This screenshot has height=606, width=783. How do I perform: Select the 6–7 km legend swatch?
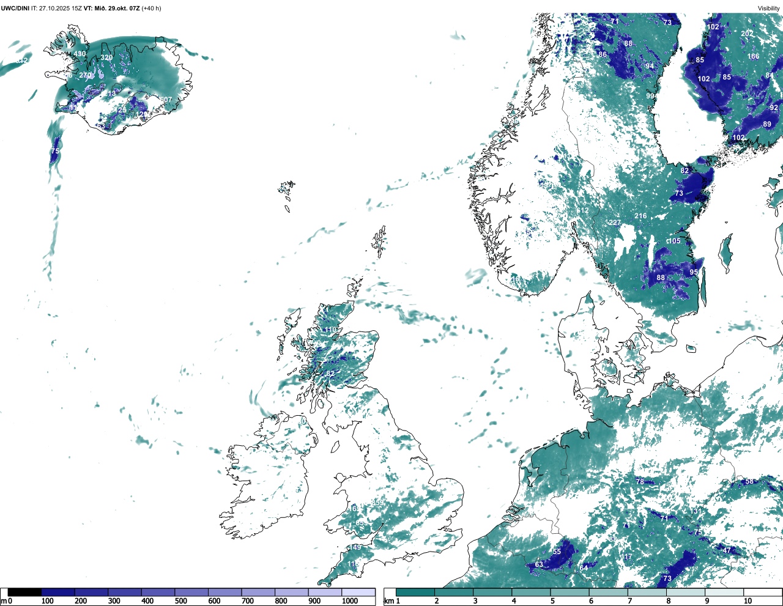[608, 592]
